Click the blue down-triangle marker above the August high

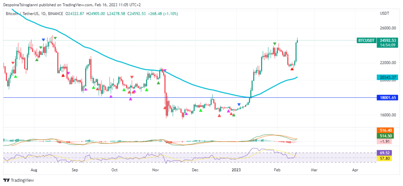pos(43,40)
